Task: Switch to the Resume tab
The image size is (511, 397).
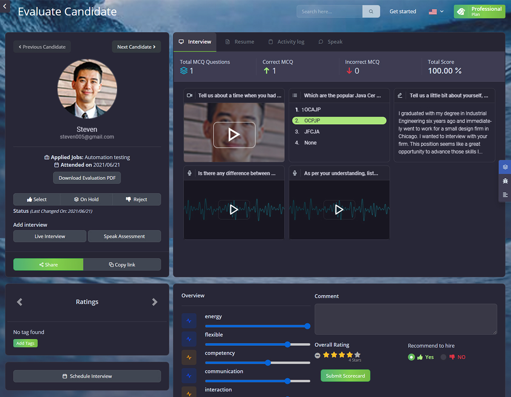Action: pyautogui.click(x=240, y=42)
